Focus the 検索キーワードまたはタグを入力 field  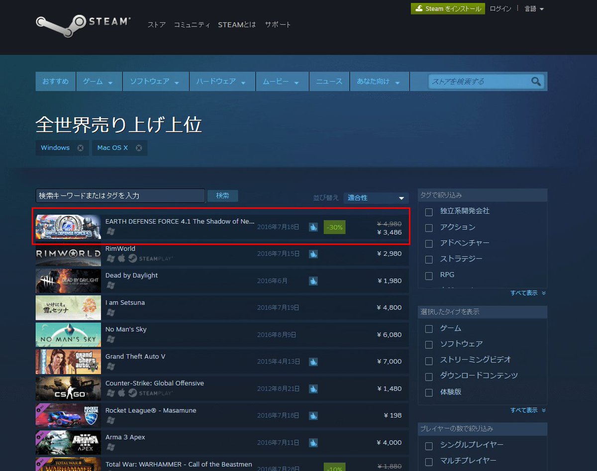120,196
